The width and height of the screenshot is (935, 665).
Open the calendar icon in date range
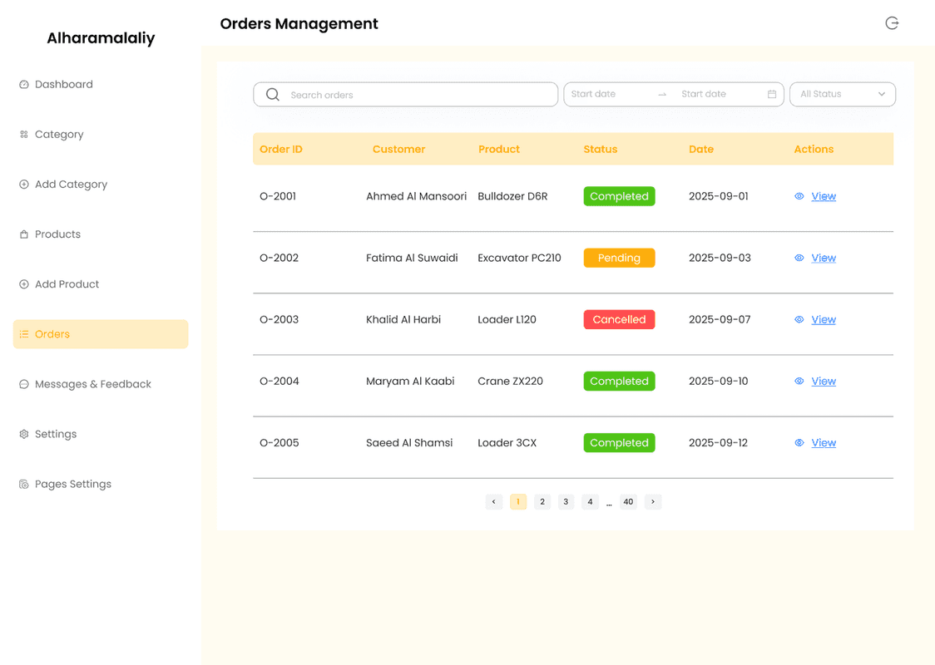click(772, 95)
